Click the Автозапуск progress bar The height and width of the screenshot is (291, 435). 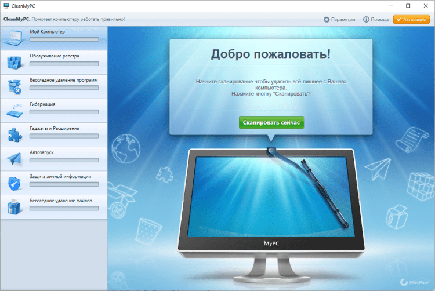click(64, 160)
